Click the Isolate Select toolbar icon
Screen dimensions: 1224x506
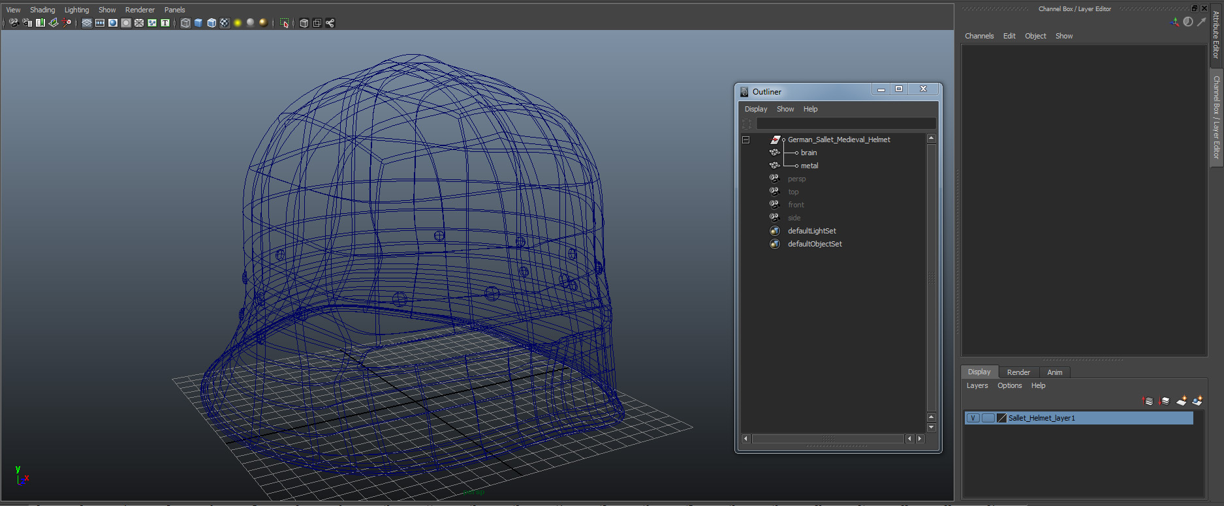(x=284, y=23)
